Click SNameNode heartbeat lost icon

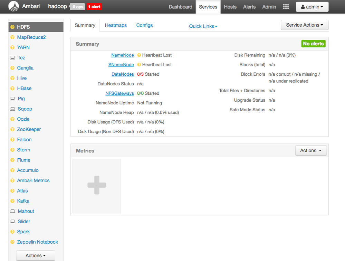click(139, 65)
